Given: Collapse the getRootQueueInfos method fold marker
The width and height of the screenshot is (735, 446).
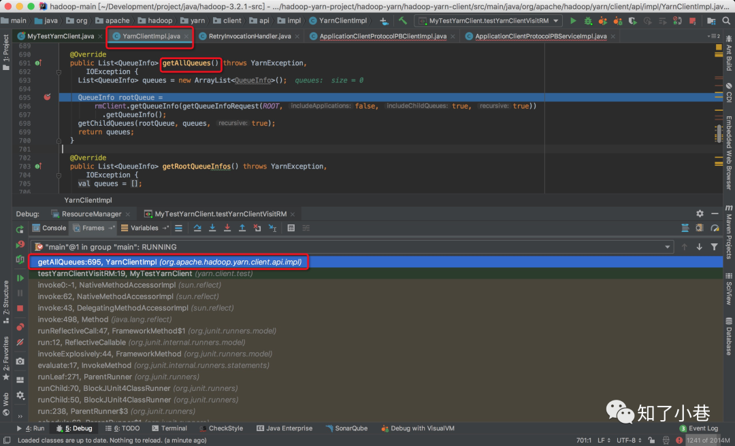Looking at the screenshot, I should click(x=59, y=175).
